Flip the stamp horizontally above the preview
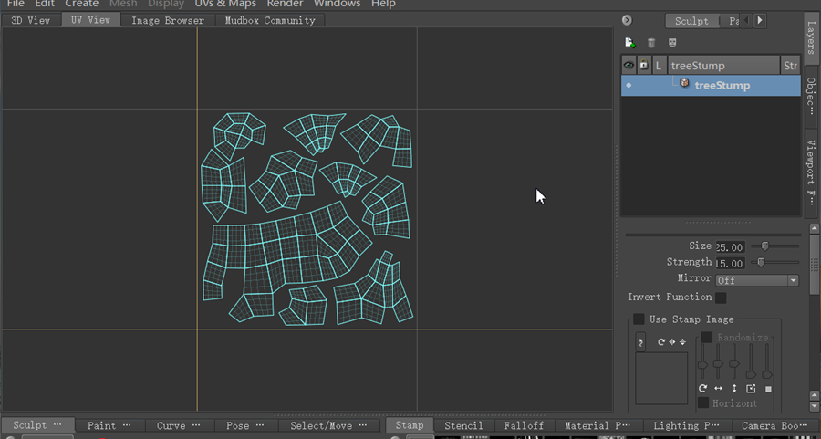Image resolution: width=821 pixels, height=439 pixels. 672,341
